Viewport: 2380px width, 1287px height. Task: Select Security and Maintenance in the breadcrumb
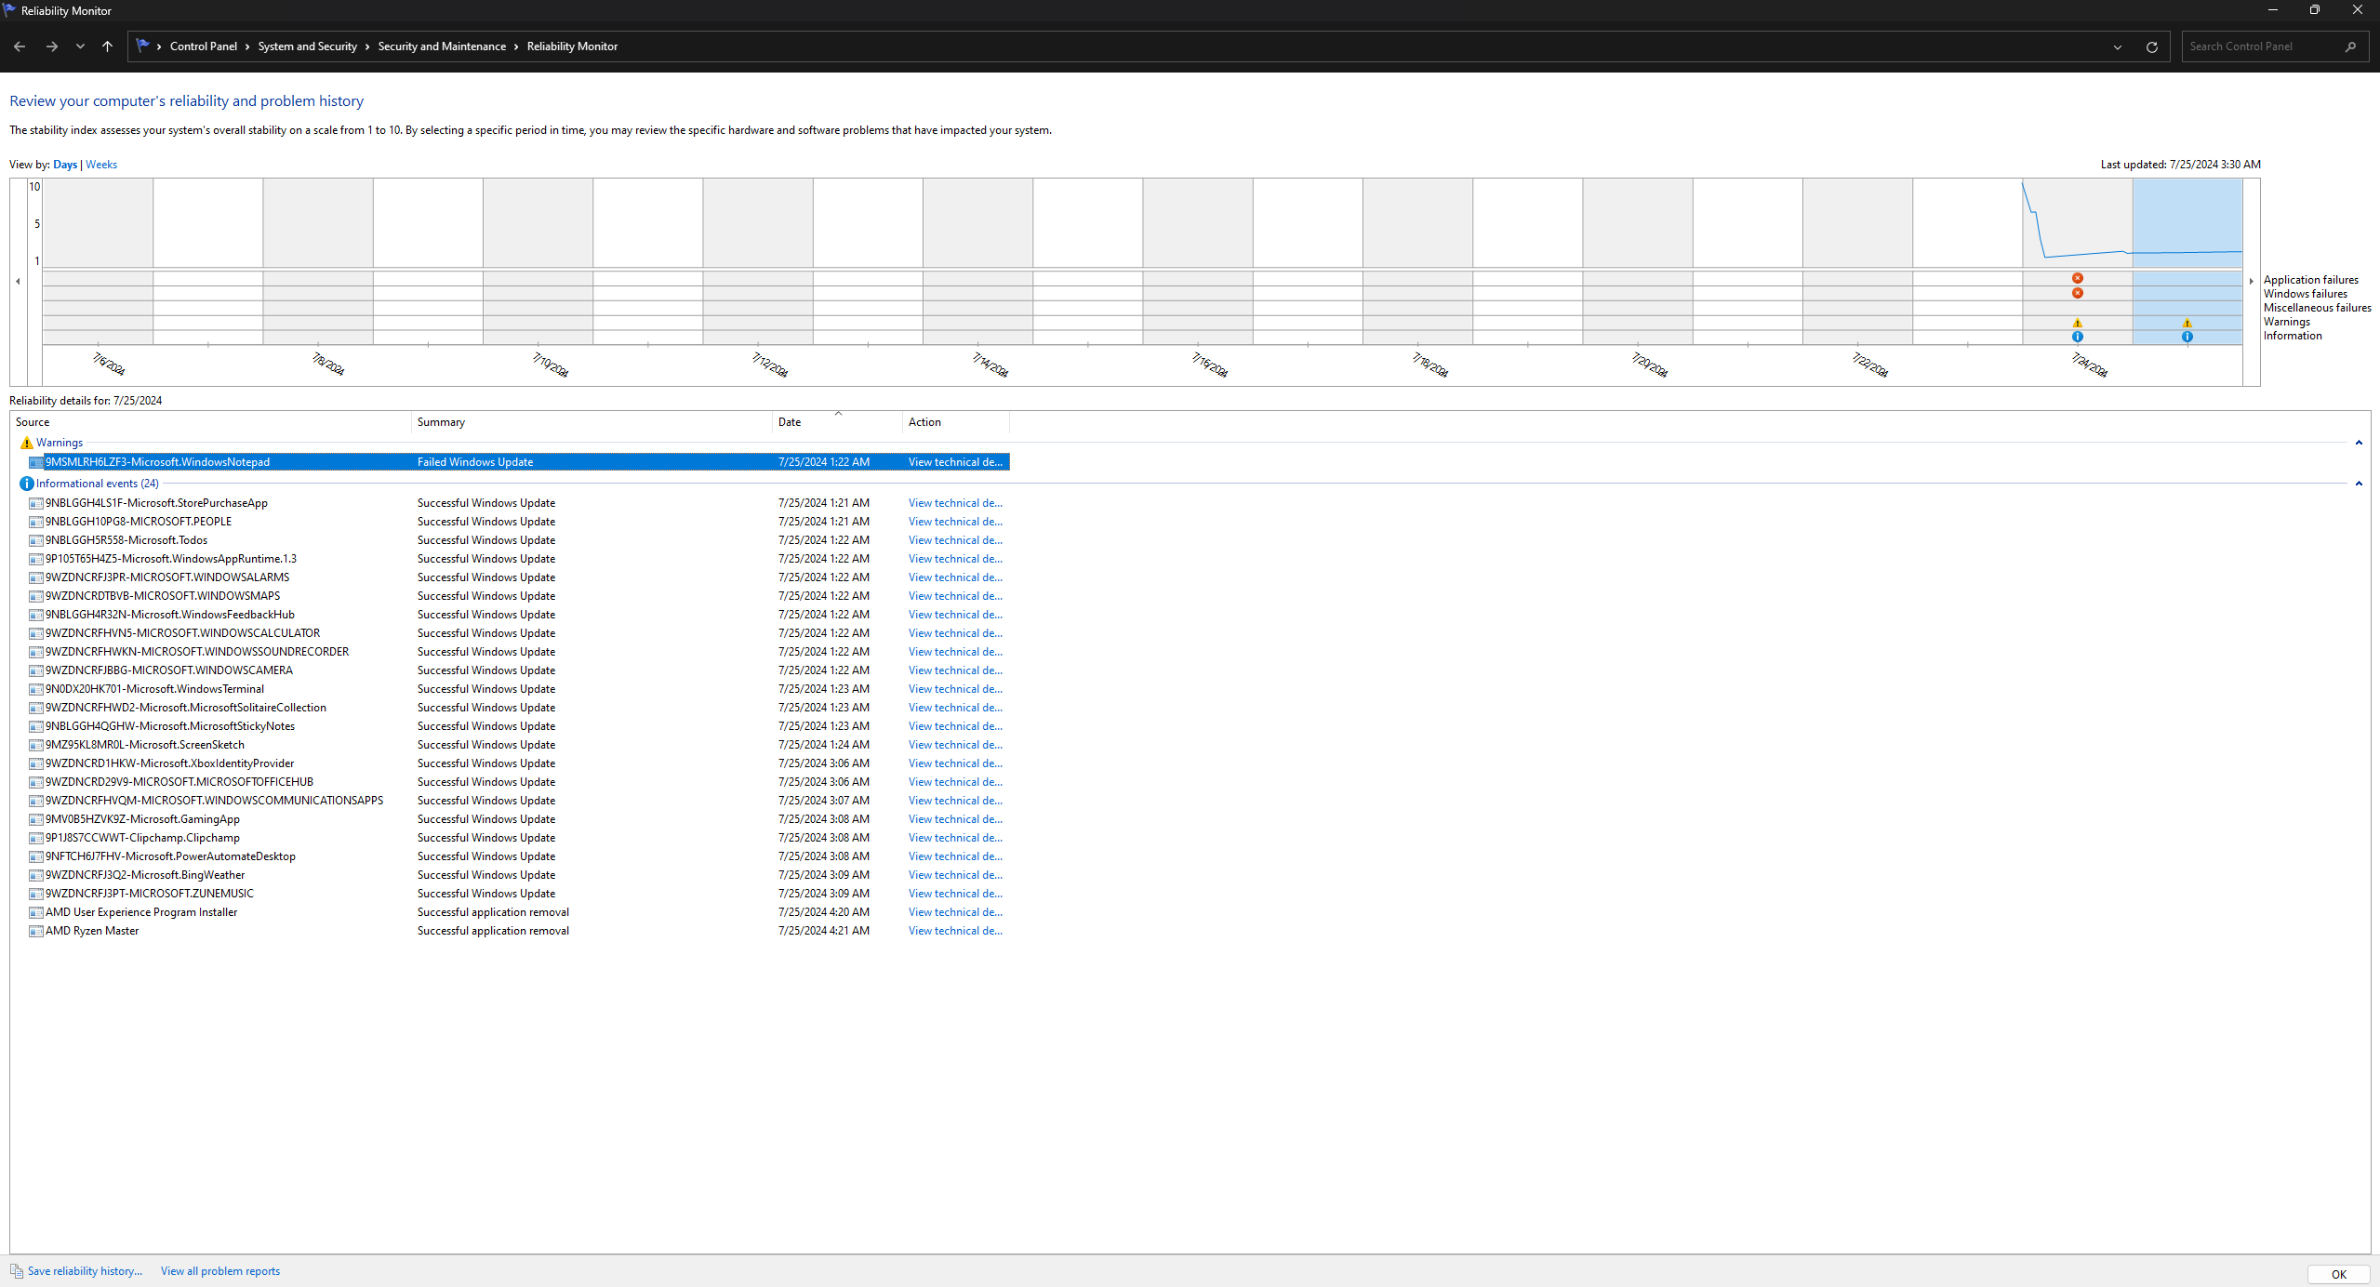click(x=442, y=46)
